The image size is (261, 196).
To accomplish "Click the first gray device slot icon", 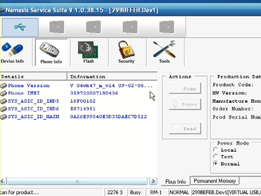I will click(x=57, y=27).
